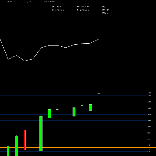Click the OL: 0 readout
This screenshot has height=156, width=156.
pyautogui.click(x=105, y=13)
